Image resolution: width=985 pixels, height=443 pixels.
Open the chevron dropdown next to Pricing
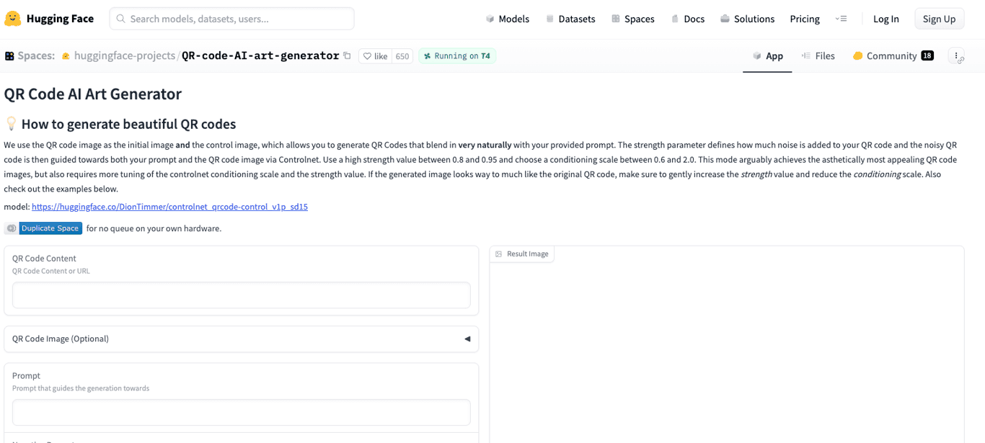[x=842, y=19]
